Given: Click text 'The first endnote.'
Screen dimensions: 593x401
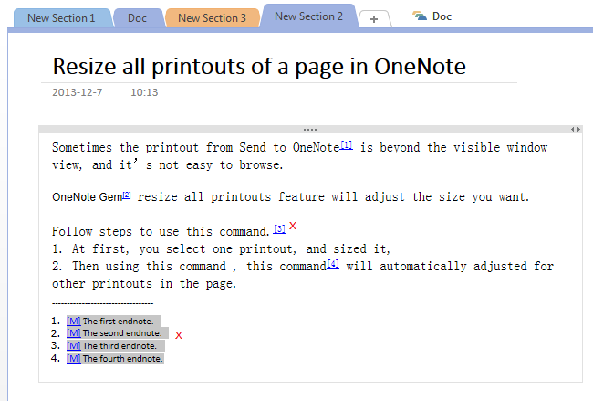Looking at the screenshot, I should 118,322.
